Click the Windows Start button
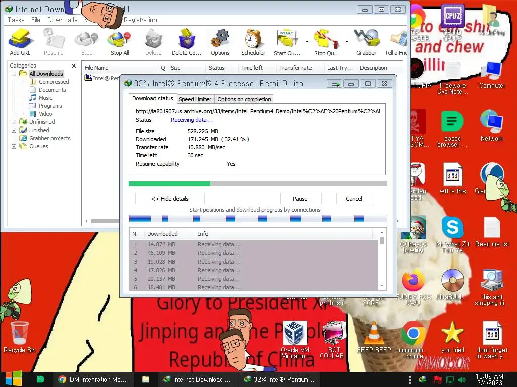Image resolution: width=517 pixels, height=387 pixels. coord(14,379)
